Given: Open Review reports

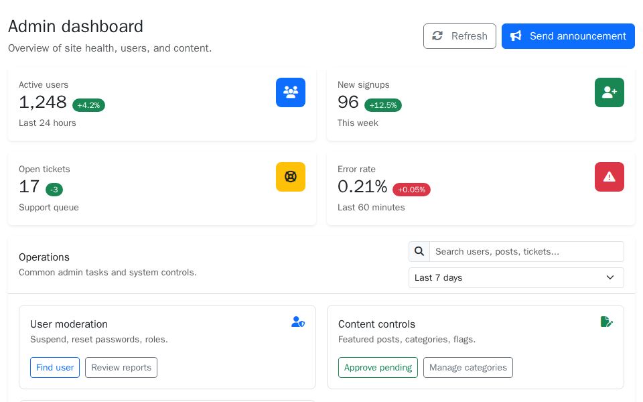Looking at the screenshot, I should [121, 368].
